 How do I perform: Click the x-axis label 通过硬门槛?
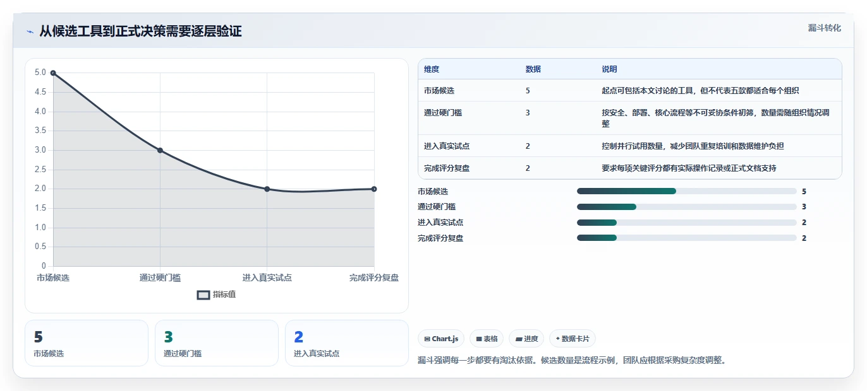[160, 277]
